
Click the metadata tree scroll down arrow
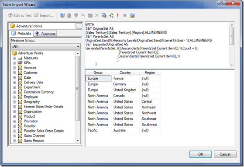tap(78, 141)
